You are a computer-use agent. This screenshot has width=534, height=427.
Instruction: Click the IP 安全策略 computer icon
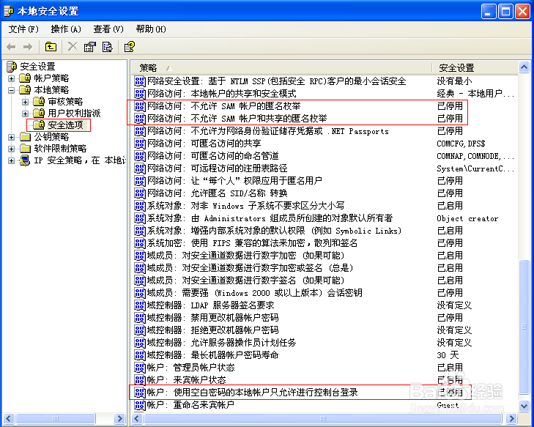click(x=25, y=160)
